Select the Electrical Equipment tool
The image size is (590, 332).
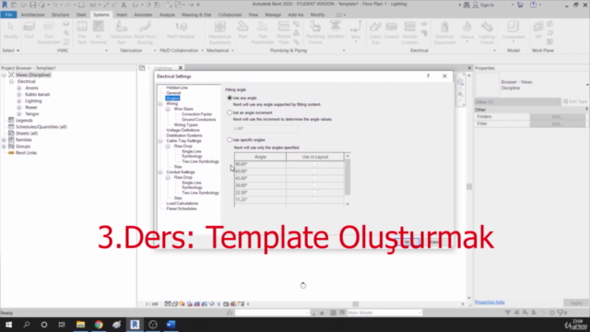click(x=444, y=33)
